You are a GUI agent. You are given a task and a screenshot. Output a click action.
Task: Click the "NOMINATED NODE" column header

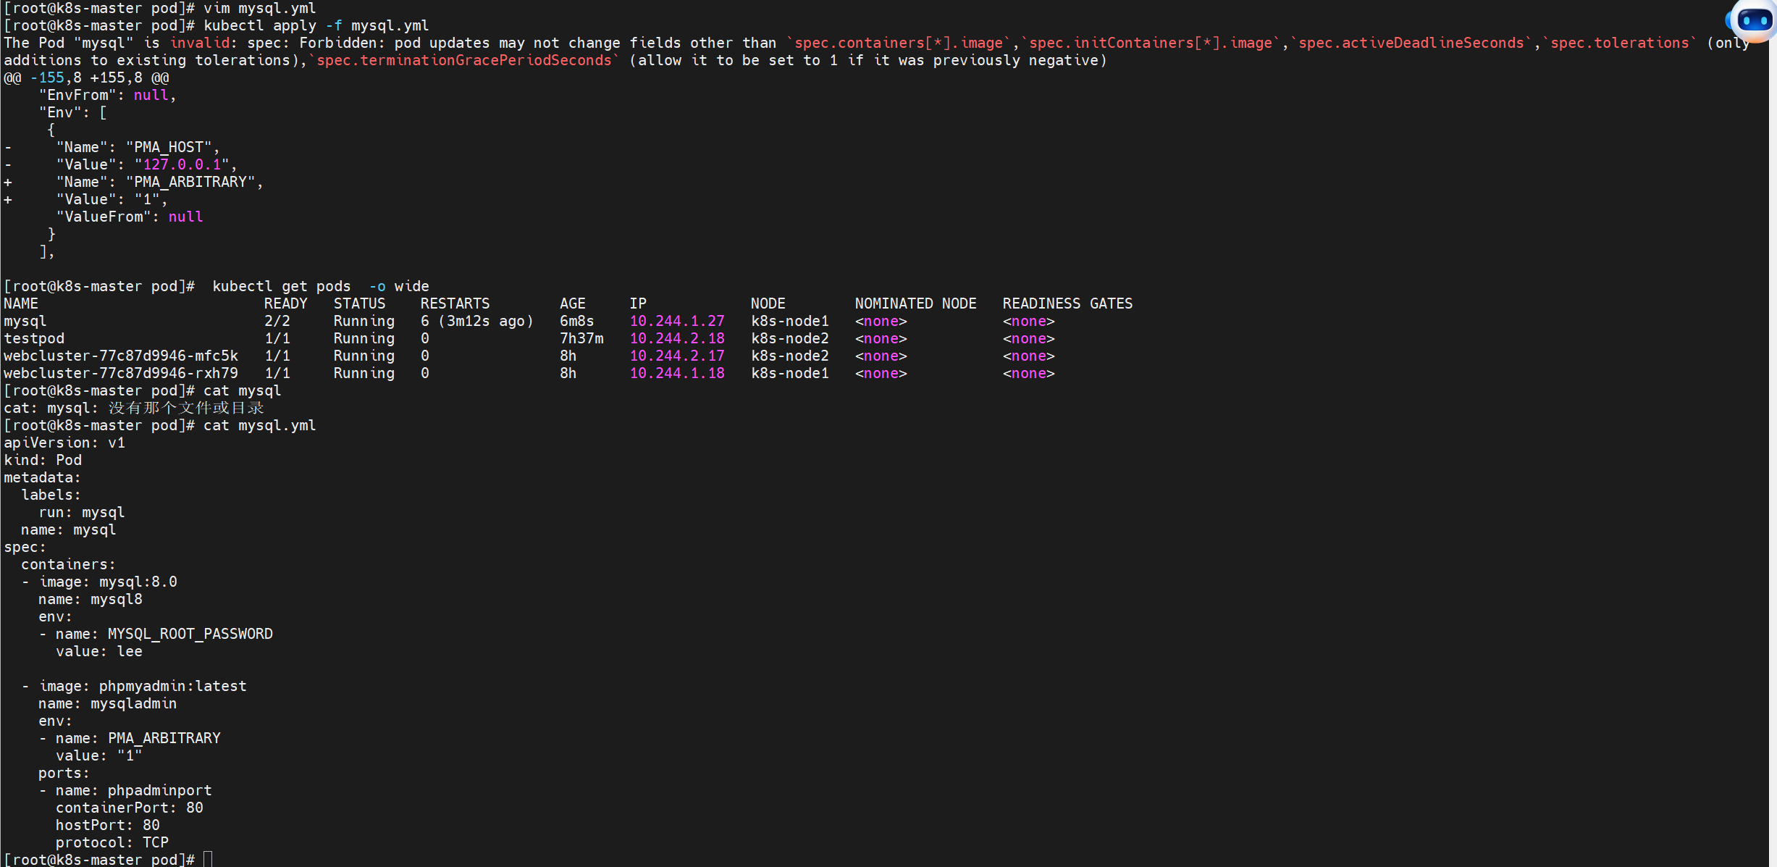[x=916, y=303]
